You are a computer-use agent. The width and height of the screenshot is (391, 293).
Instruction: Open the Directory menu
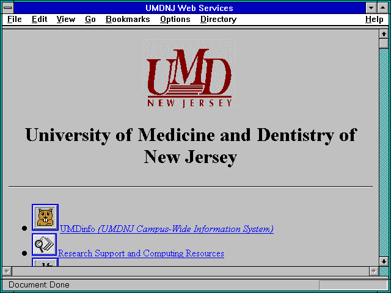point(219,20)
